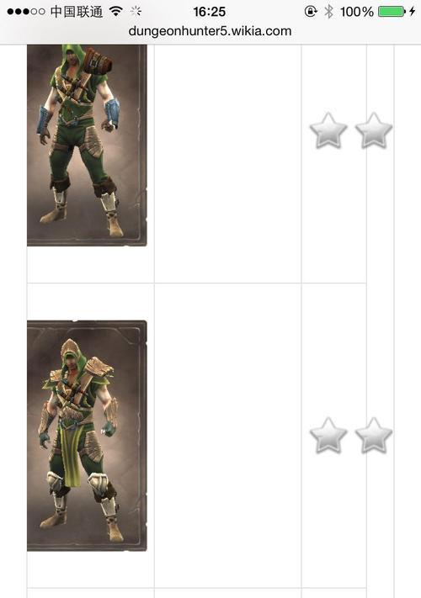Click the narrow empty column right of the stars

380,321
